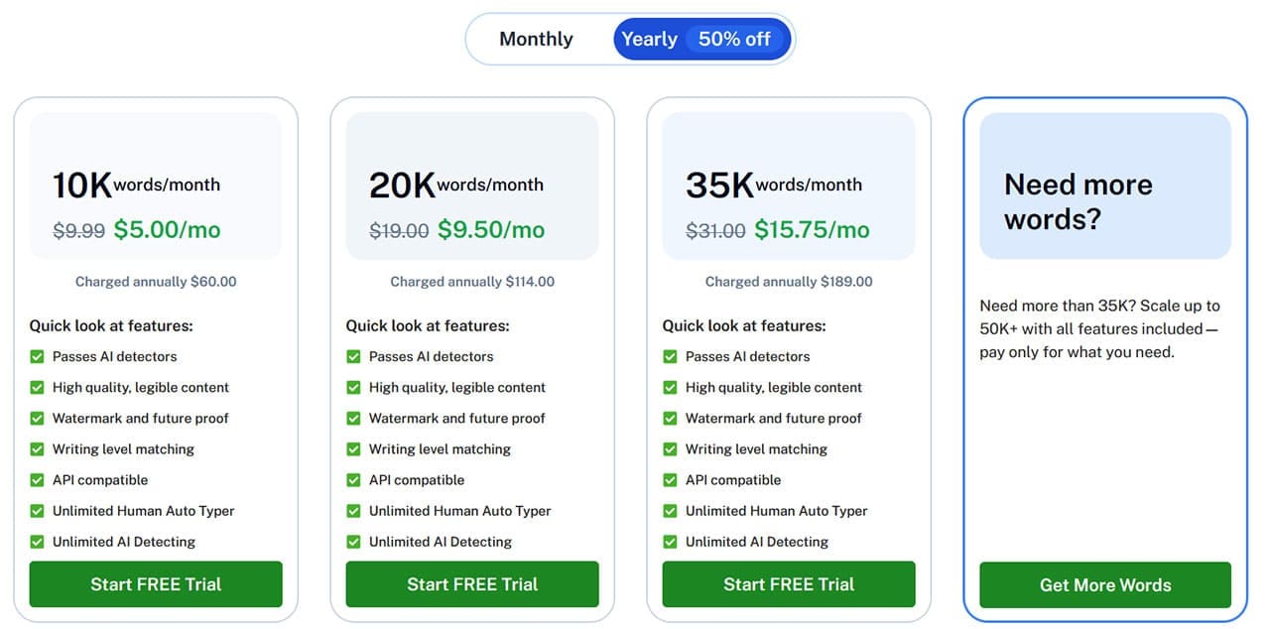Click 35K plan Writing level matching checkmark

(670, 449)
